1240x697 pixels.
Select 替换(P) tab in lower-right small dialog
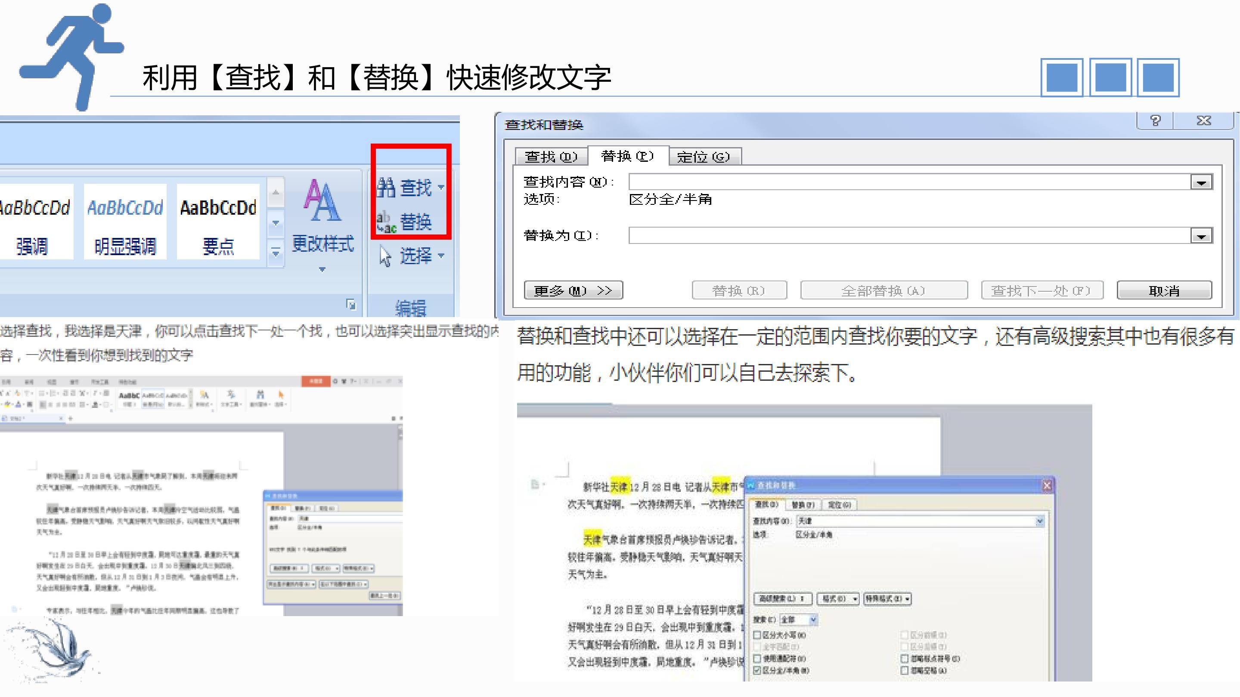[x=803, y=505]
